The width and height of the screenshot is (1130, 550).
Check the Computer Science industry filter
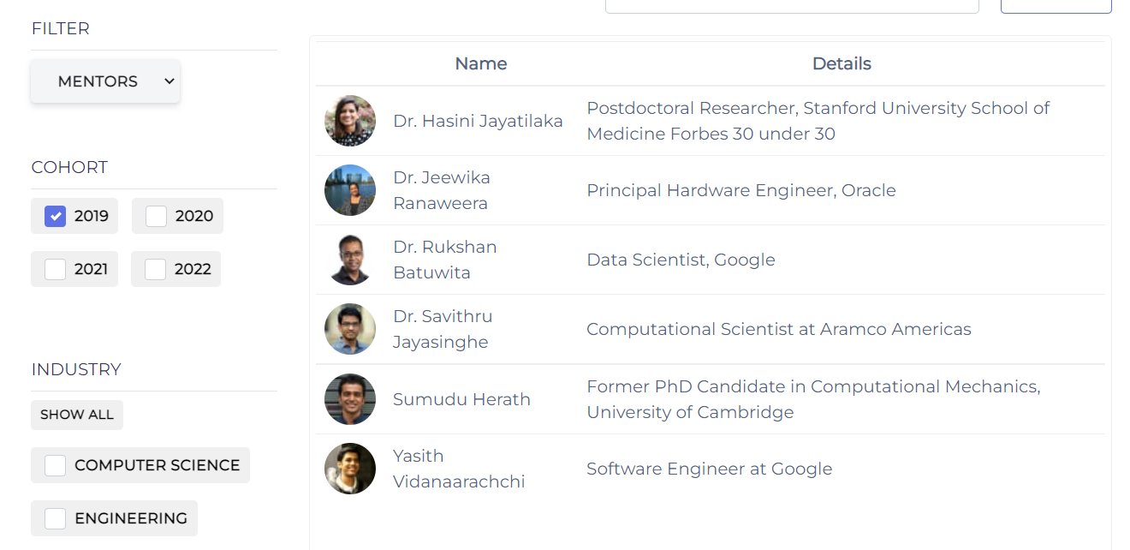56,465
